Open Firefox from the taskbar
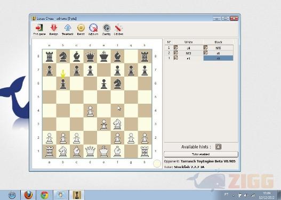281x200 pixels. pos(28,195)
